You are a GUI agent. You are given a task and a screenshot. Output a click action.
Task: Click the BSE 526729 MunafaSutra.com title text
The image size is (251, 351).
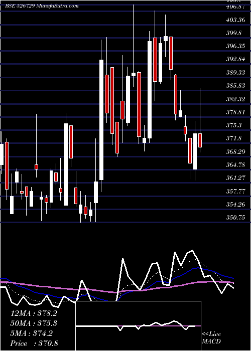[42, 6]
